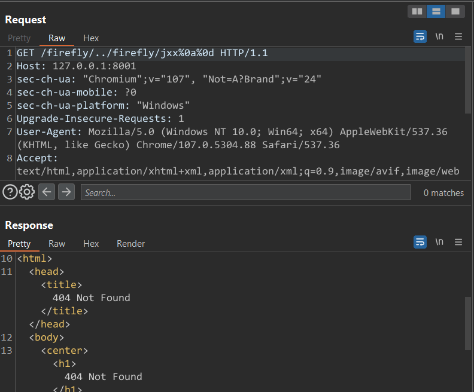This screenshot has height=392, width=474.
Task: Open search help question mark icon
Action: (x=10, y=192)
